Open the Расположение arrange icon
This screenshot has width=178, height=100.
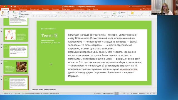(132, 13)
